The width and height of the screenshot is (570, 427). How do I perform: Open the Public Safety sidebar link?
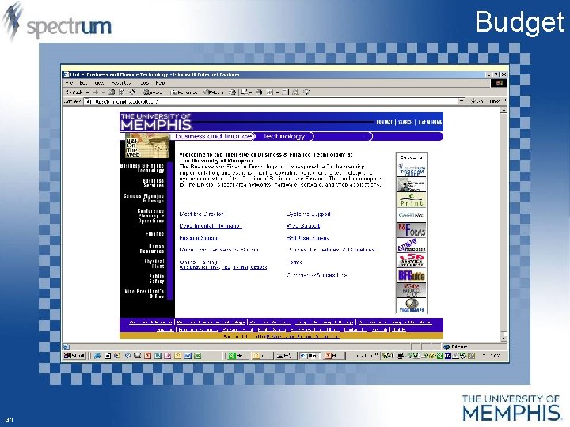[157, 279]
